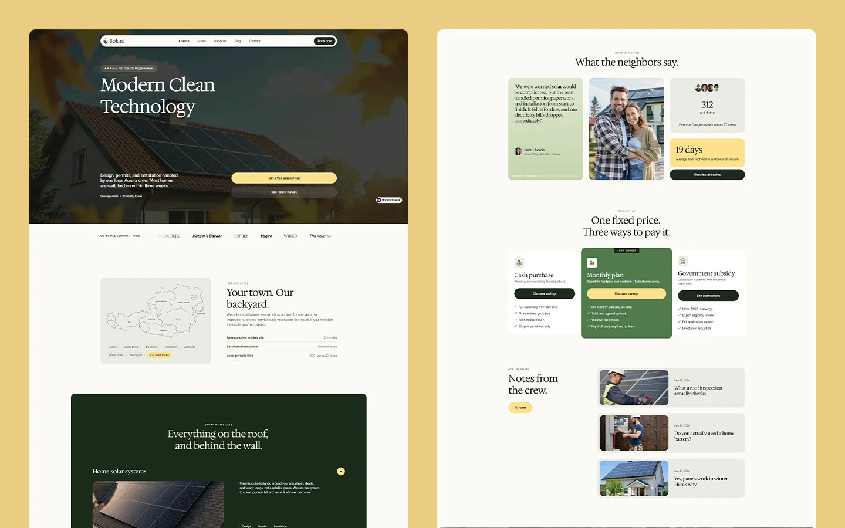This screenshot has height=528, width=845.
Task: Click the All notes button
Action: pyautogui.click(x=520, y=407)
